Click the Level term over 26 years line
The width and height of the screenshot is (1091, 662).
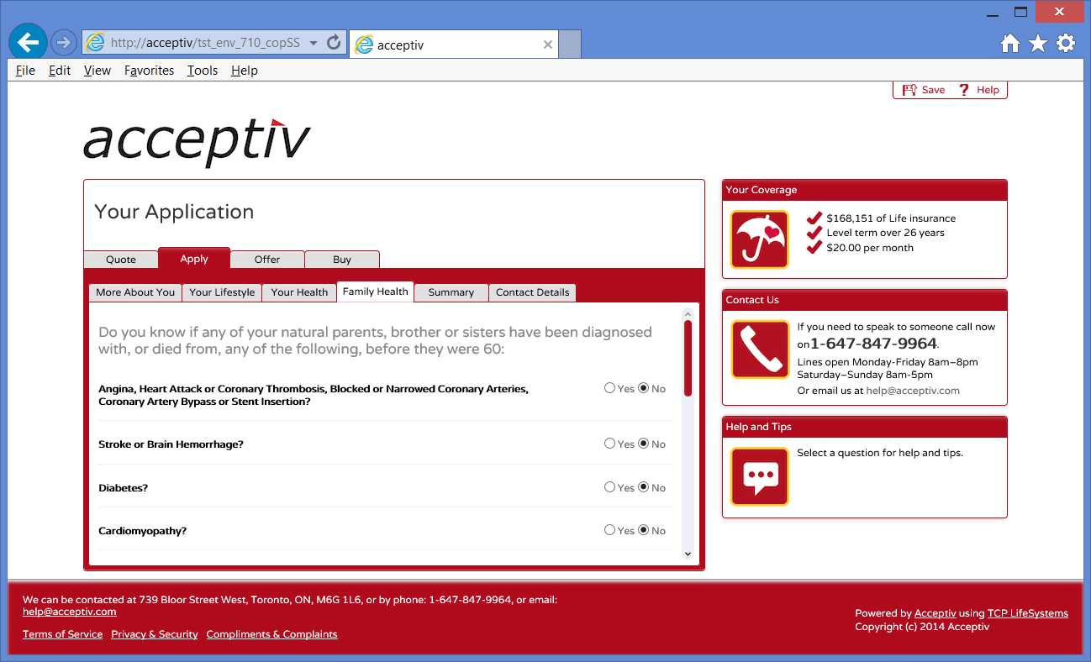(x=886, y=233)
